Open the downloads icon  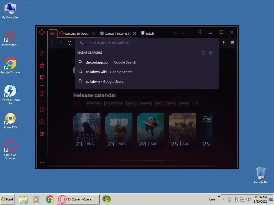223,43
